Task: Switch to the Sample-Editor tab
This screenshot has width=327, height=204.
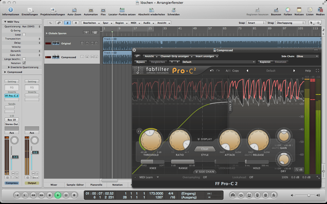Action: tap(75, 185)
